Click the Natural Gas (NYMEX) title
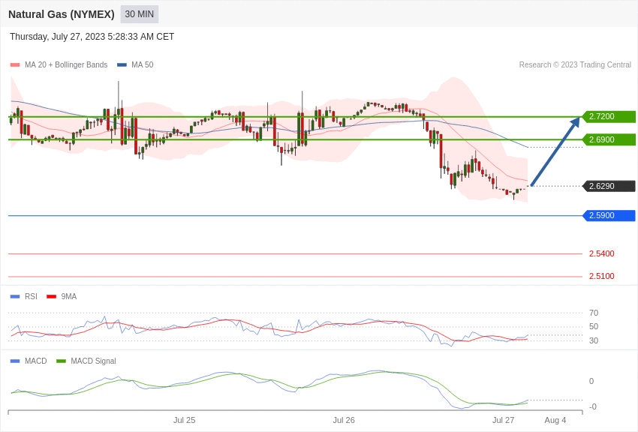This screenshot has height=432, width=638. click(62, 14)
